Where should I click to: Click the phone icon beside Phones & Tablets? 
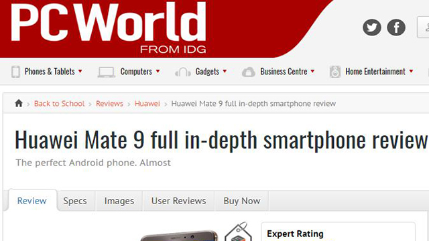(15, 72)
